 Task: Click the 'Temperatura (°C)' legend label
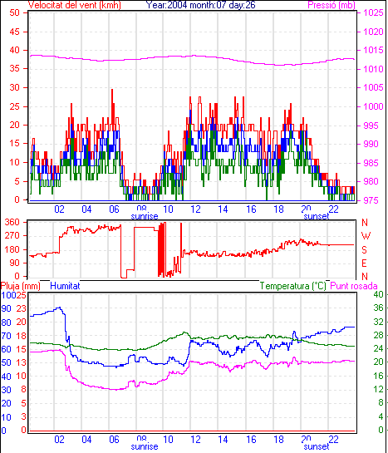click(x=292, y=286)
